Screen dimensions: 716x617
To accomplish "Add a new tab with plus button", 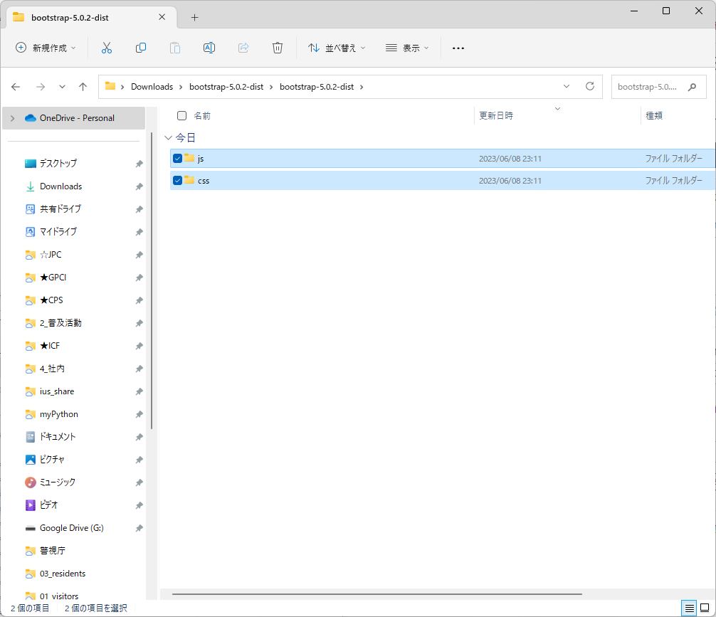I will (194, 17).
